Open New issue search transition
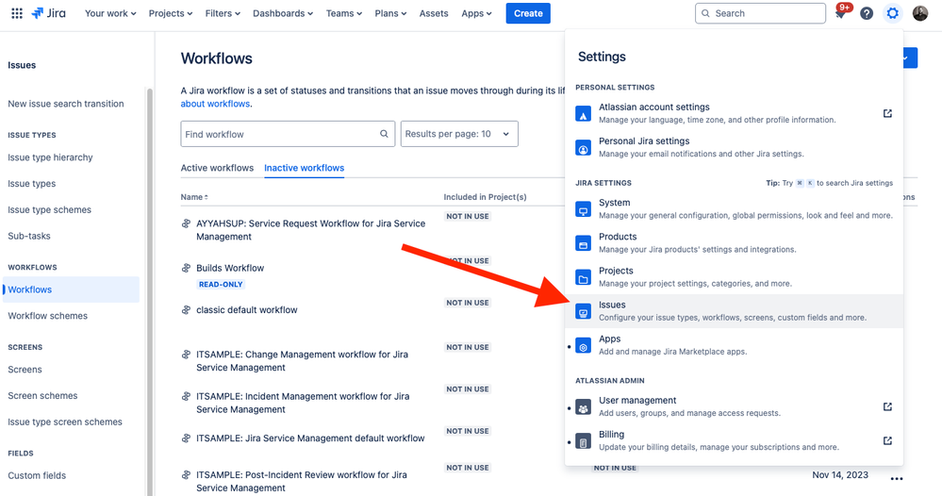This screenshot has width=942, height=496. pos(66,104)
